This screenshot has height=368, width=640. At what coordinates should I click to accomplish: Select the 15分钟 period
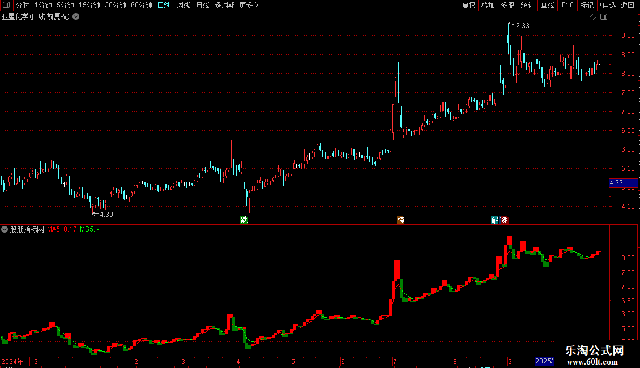[x=89, y=5]
